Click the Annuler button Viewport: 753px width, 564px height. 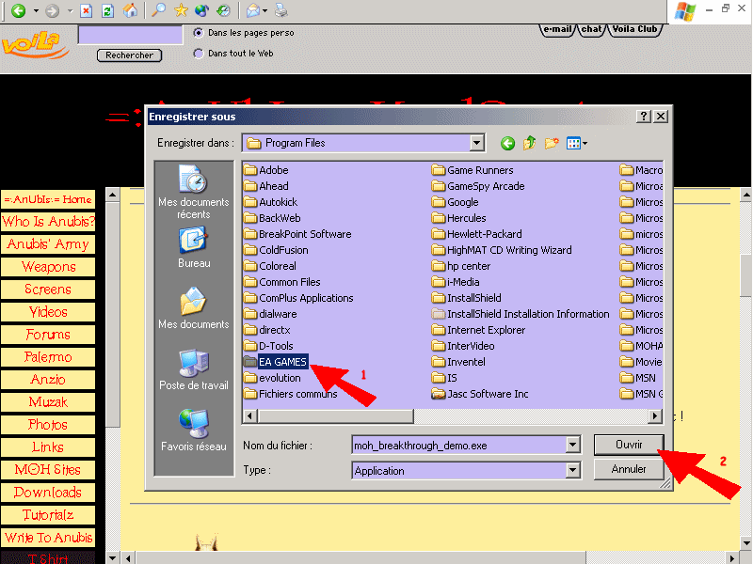[x=629, y=469]
